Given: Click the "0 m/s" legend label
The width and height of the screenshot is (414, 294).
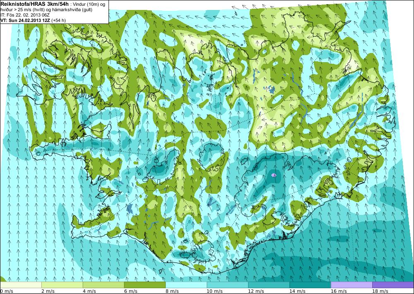Looking at the screenshot, I should (7, 291).
